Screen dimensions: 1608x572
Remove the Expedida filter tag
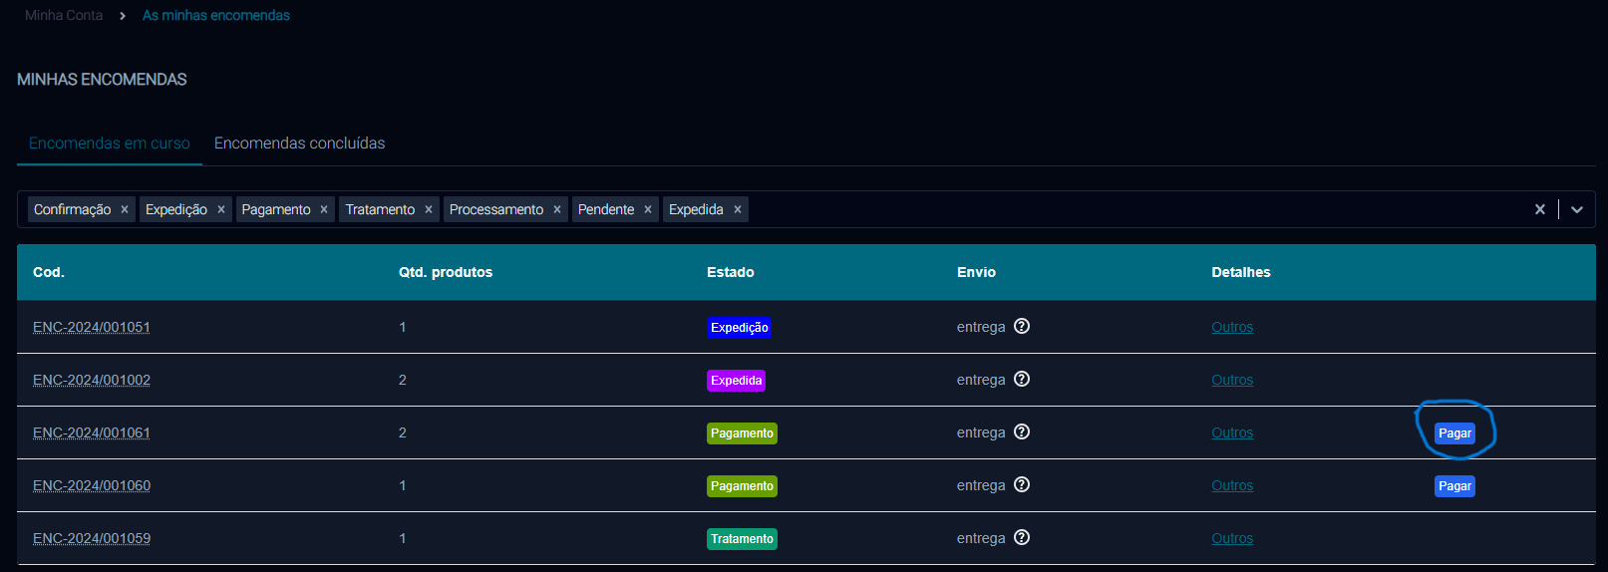[x=738, y=209]
